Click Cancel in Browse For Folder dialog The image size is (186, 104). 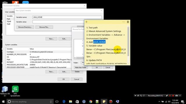pos(108,67)
